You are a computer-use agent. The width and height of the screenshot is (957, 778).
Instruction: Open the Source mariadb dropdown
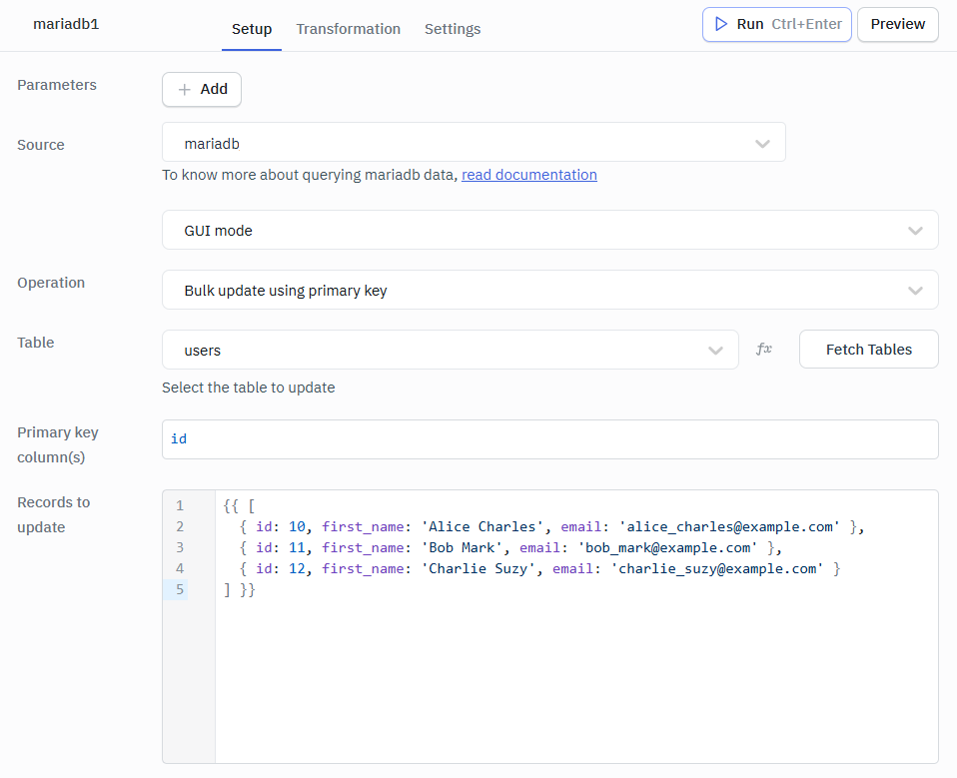coord(474,142)
